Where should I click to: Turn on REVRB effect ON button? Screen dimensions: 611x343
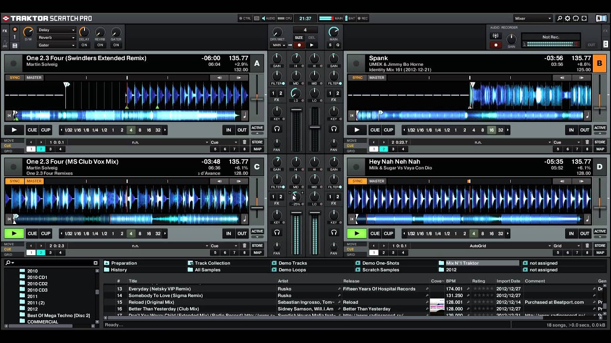(x=100, y=45)
